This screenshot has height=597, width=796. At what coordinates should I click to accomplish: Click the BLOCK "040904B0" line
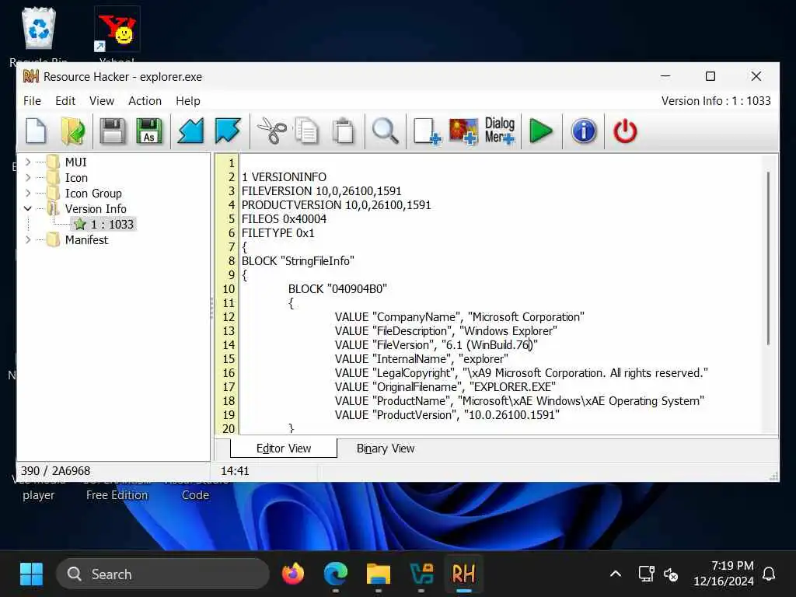[337, 289]
